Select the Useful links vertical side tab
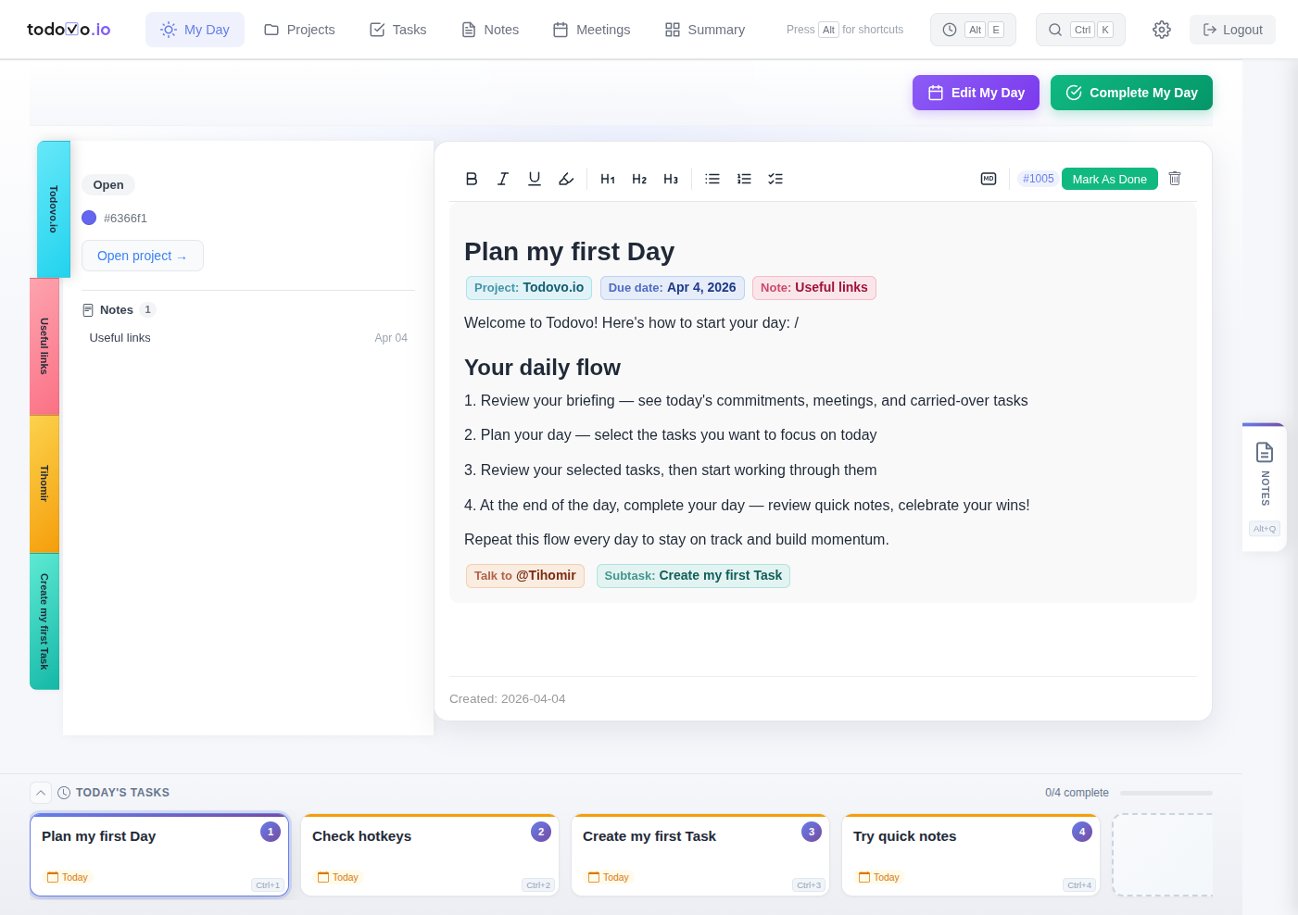The image size is (1298, 915). coord(44,346)
